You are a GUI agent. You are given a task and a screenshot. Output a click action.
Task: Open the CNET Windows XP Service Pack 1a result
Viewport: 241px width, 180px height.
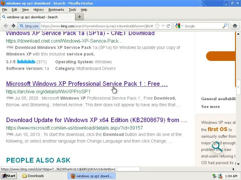[x=80, y=33]
